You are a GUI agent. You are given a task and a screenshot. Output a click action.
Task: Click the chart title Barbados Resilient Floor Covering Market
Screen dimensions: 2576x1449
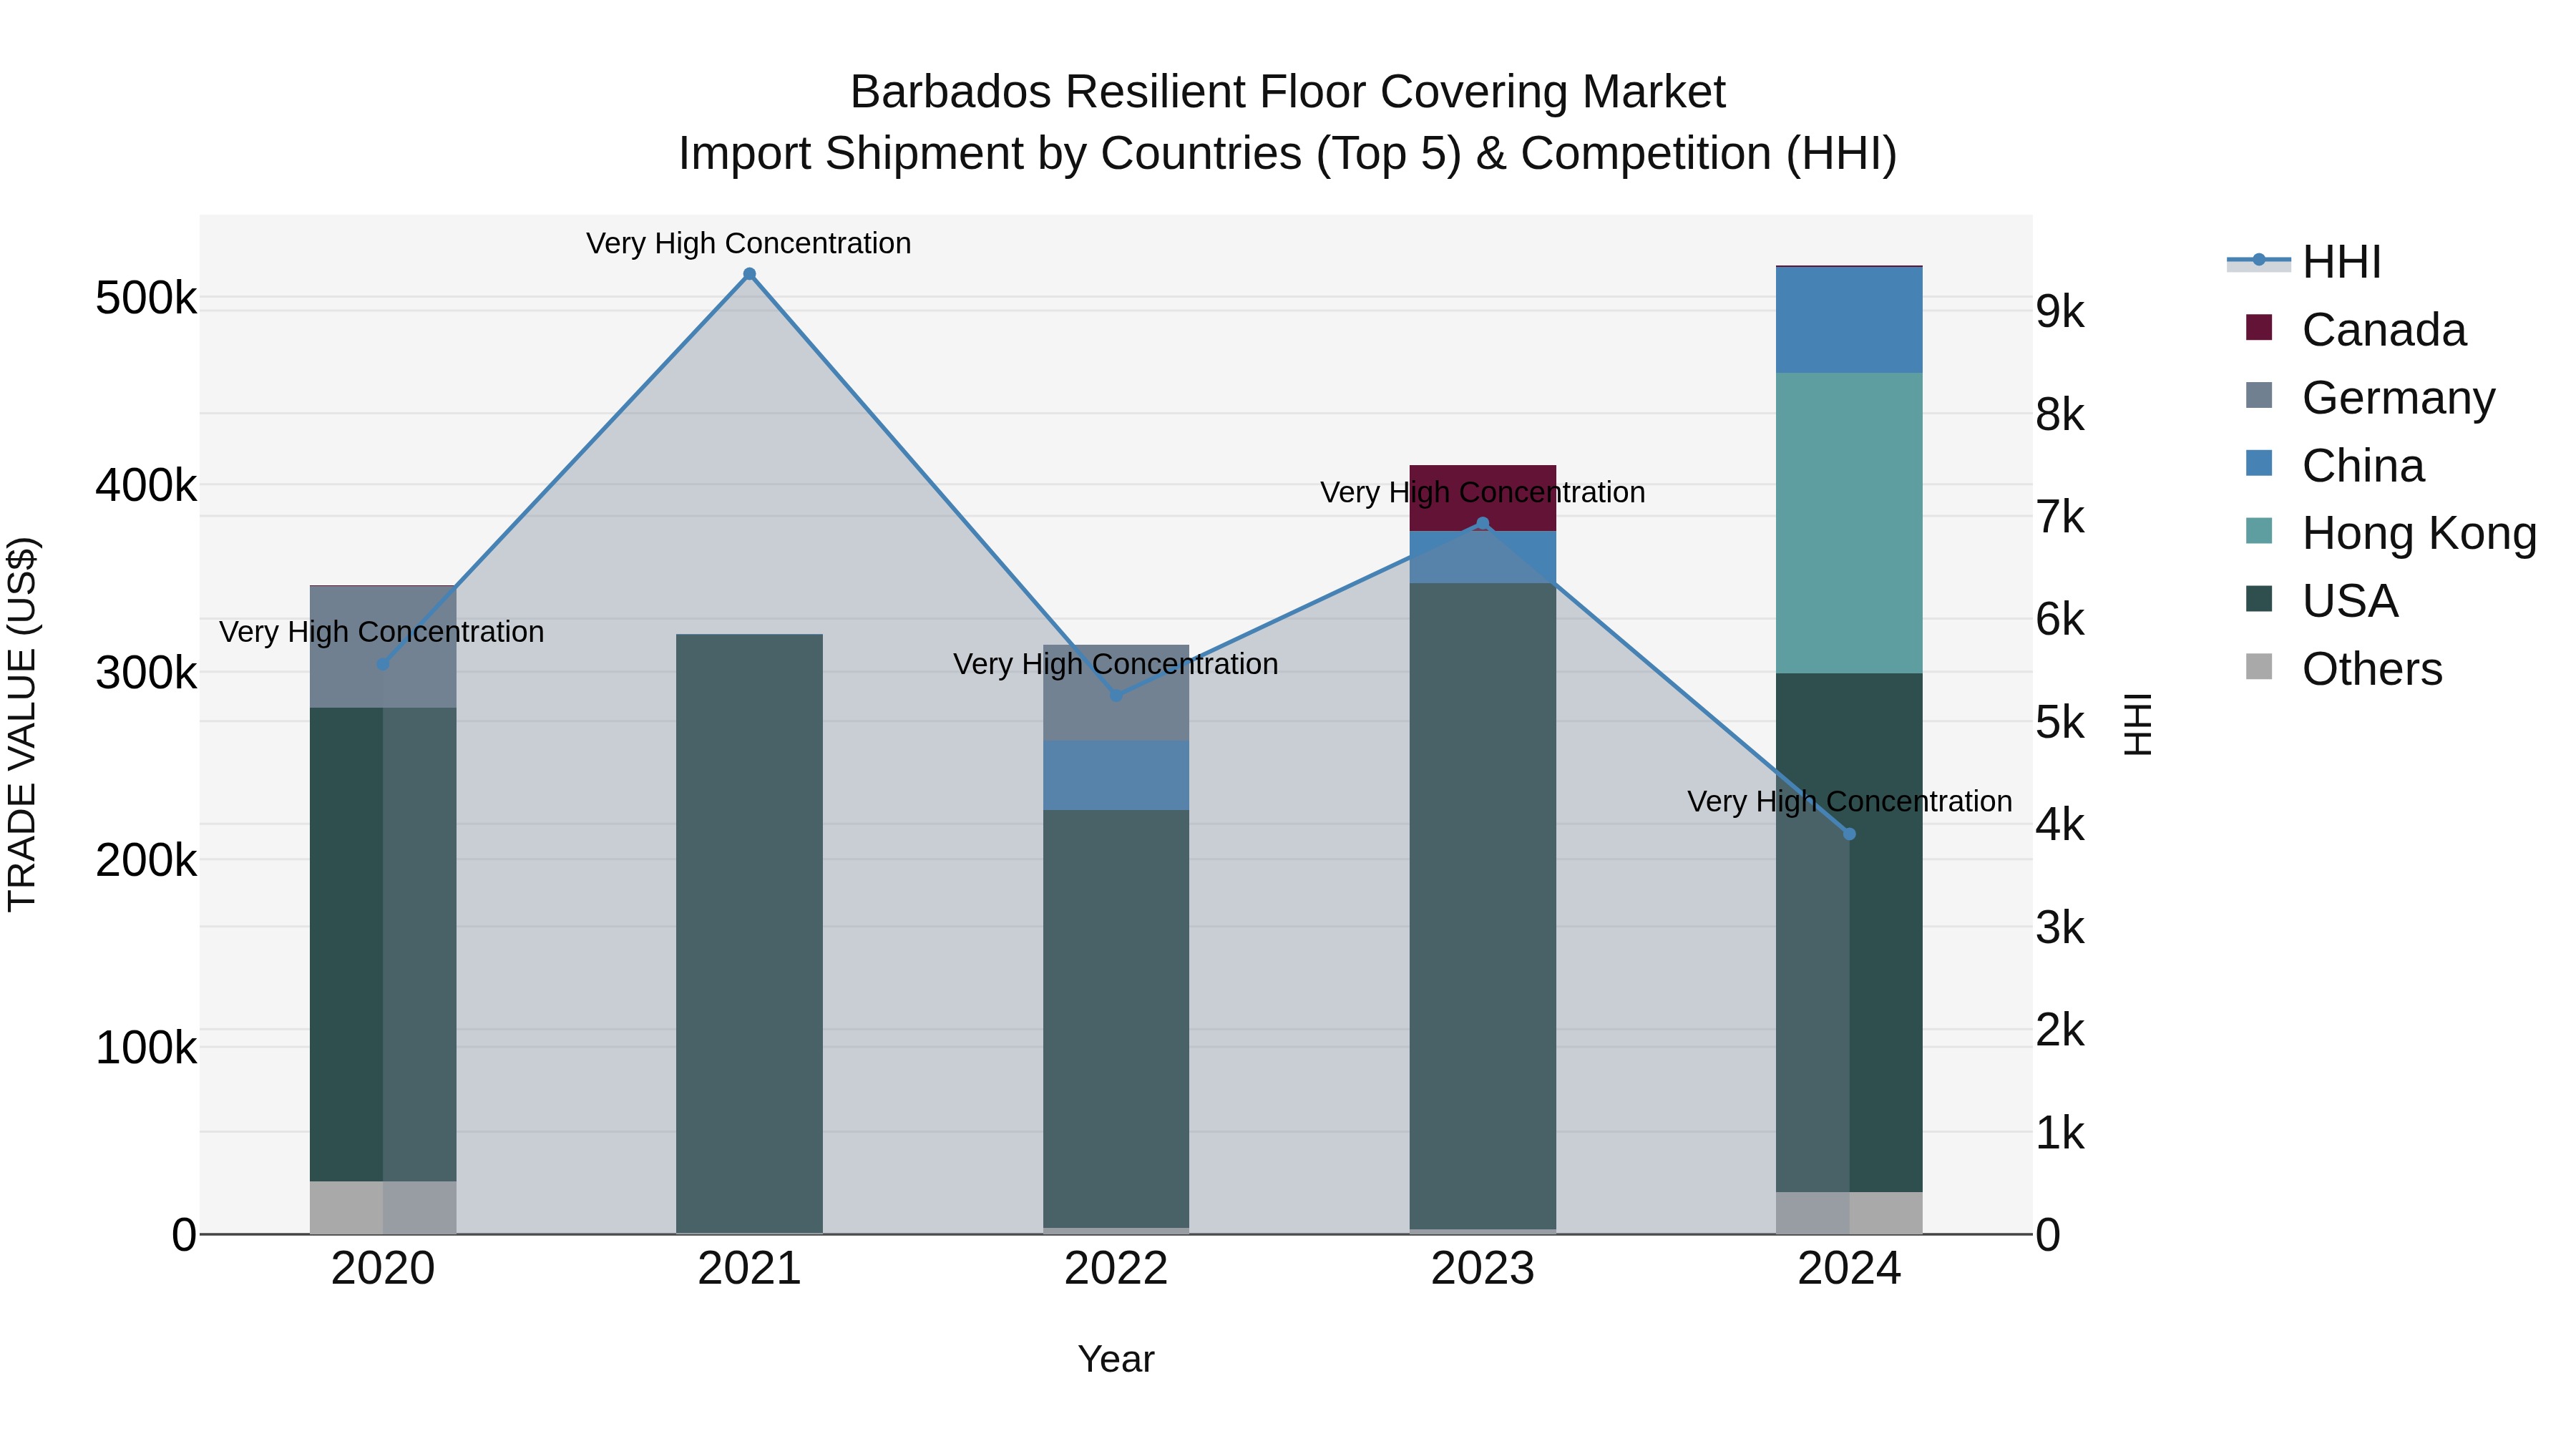[1288, 92]
